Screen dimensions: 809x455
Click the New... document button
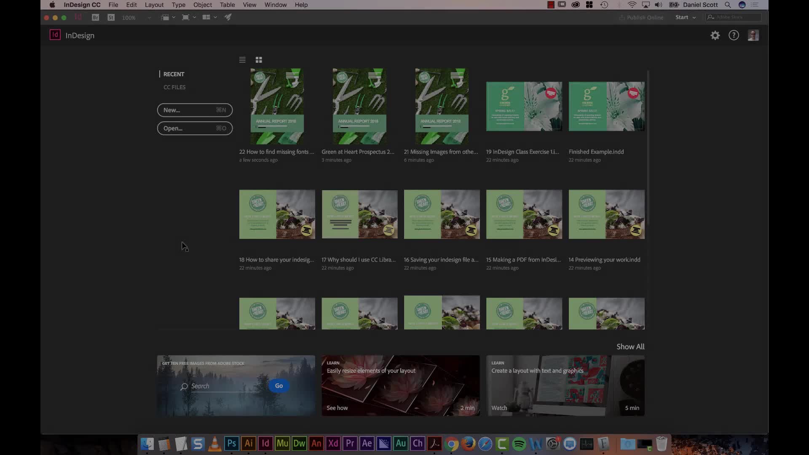pyautogui.click(x=195, y=110)
